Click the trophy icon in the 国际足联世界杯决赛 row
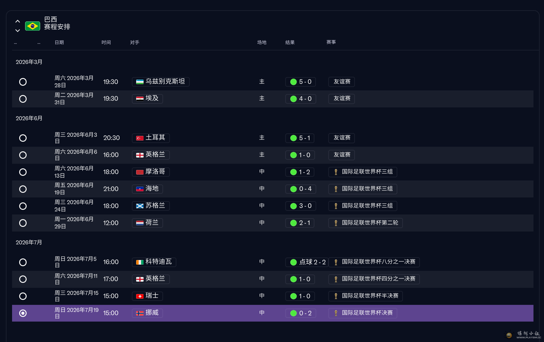Image resolution: width=544 pixels, height=342 pixels. [x=336, y=313]
